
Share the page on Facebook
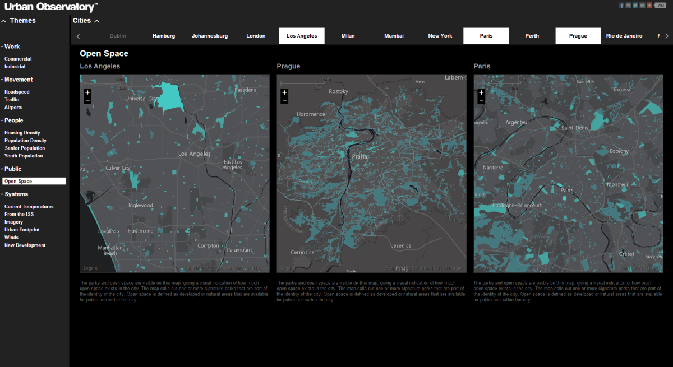click(621, 5)
